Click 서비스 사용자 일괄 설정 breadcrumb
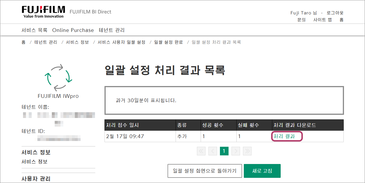The image size is (365, 183). click(121, 42)
